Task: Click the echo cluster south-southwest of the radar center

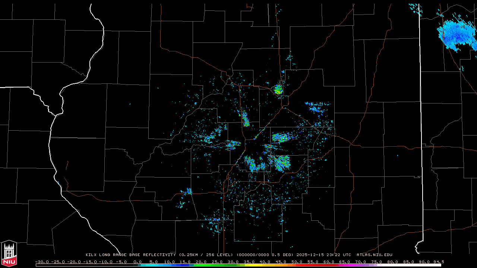Action: tap(254, 165)
